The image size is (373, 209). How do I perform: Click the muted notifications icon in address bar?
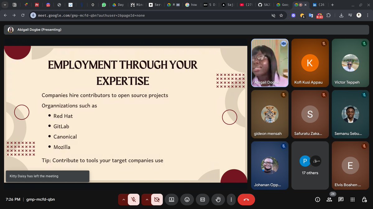(x=273, y=15)
